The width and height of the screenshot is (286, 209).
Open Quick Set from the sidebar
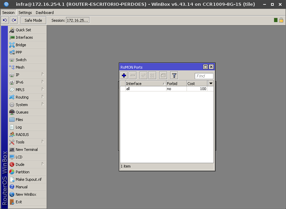tap(27, 30)
